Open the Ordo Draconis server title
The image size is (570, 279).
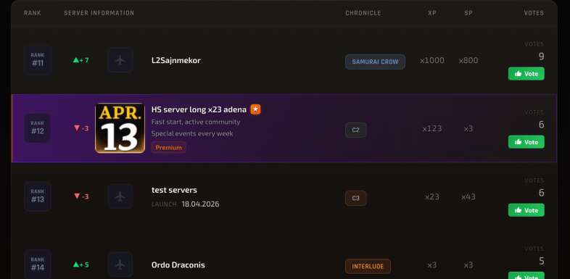(178, 265)
